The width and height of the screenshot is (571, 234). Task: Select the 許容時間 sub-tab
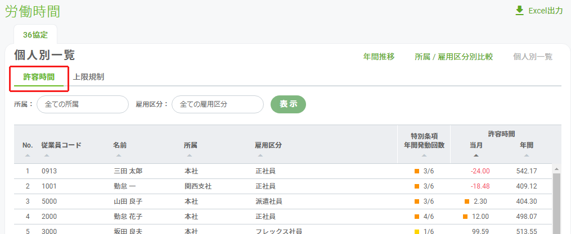[39, 77]
